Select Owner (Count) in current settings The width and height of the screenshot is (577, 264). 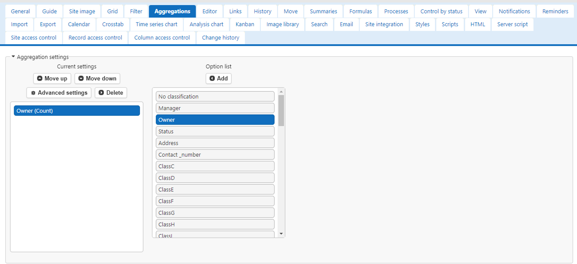point(77,111)
